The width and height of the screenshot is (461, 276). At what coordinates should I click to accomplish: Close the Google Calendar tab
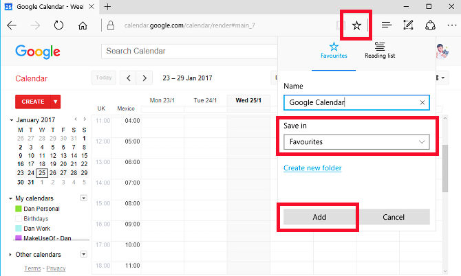click(92, 6)
